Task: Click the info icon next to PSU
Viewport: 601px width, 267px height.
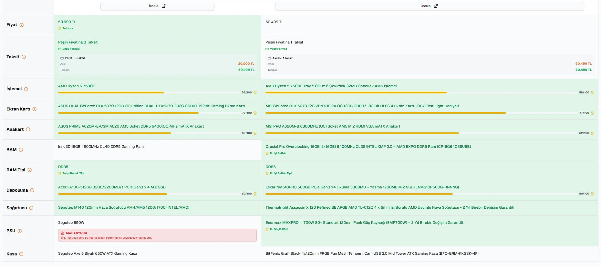Action: (x=20, y=231)
